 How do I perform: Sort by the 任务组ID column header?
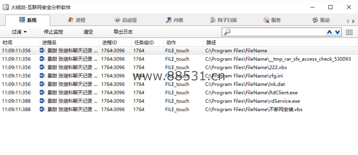pos(147,42)
